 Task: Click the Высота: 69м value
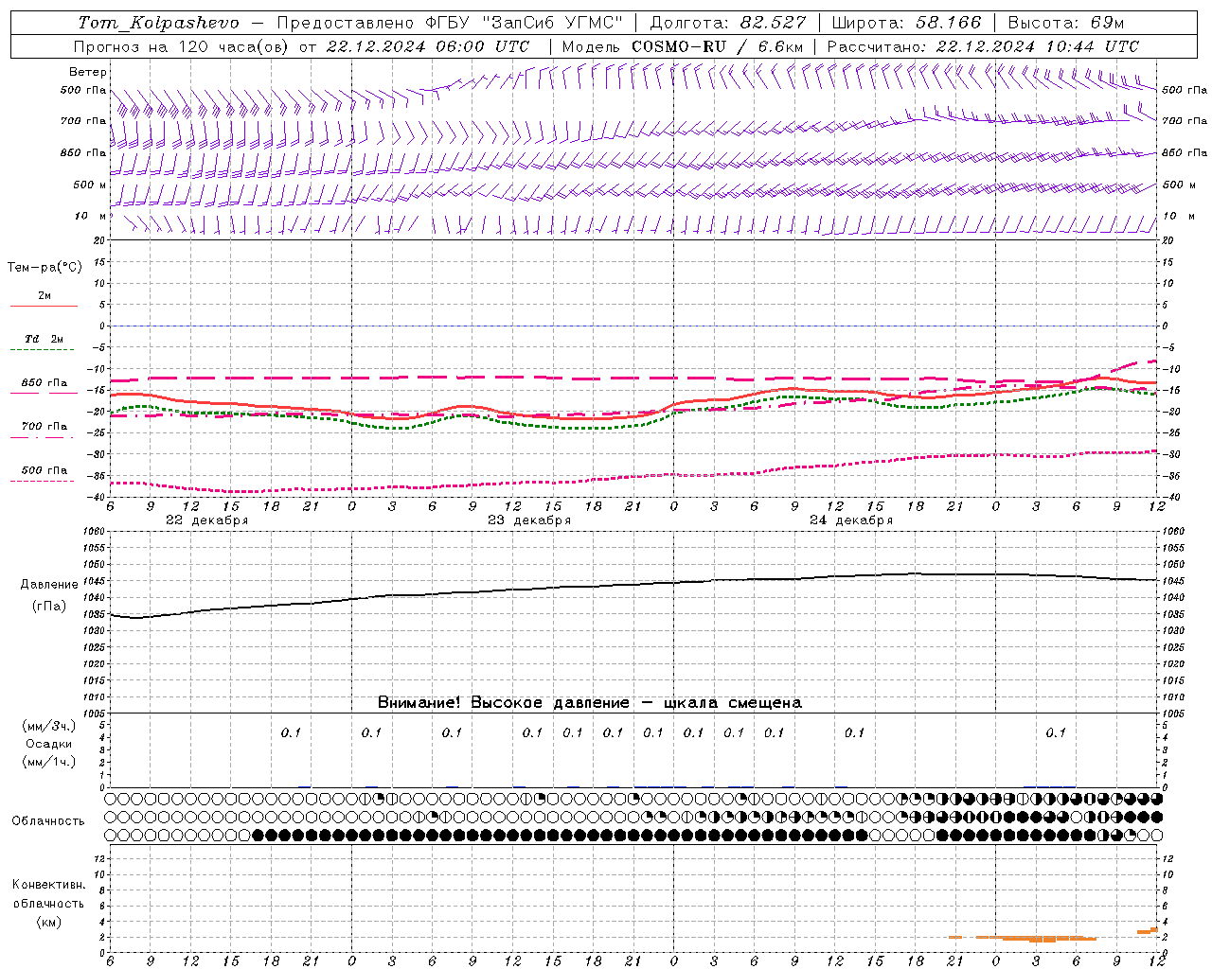(x=1066, y=23)
